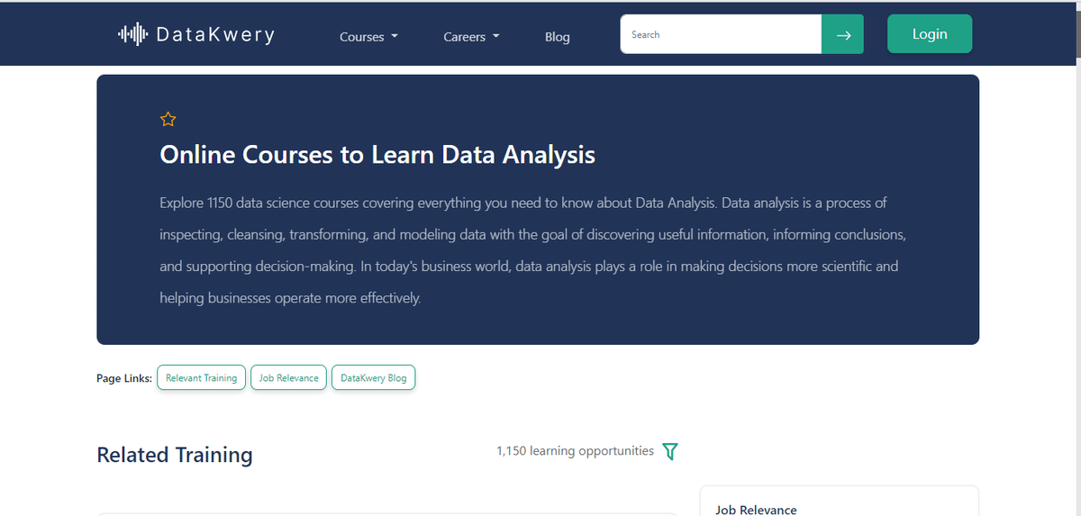
Task: Jump to the Relevant Training page link
Action: click(x=201, y=378)
